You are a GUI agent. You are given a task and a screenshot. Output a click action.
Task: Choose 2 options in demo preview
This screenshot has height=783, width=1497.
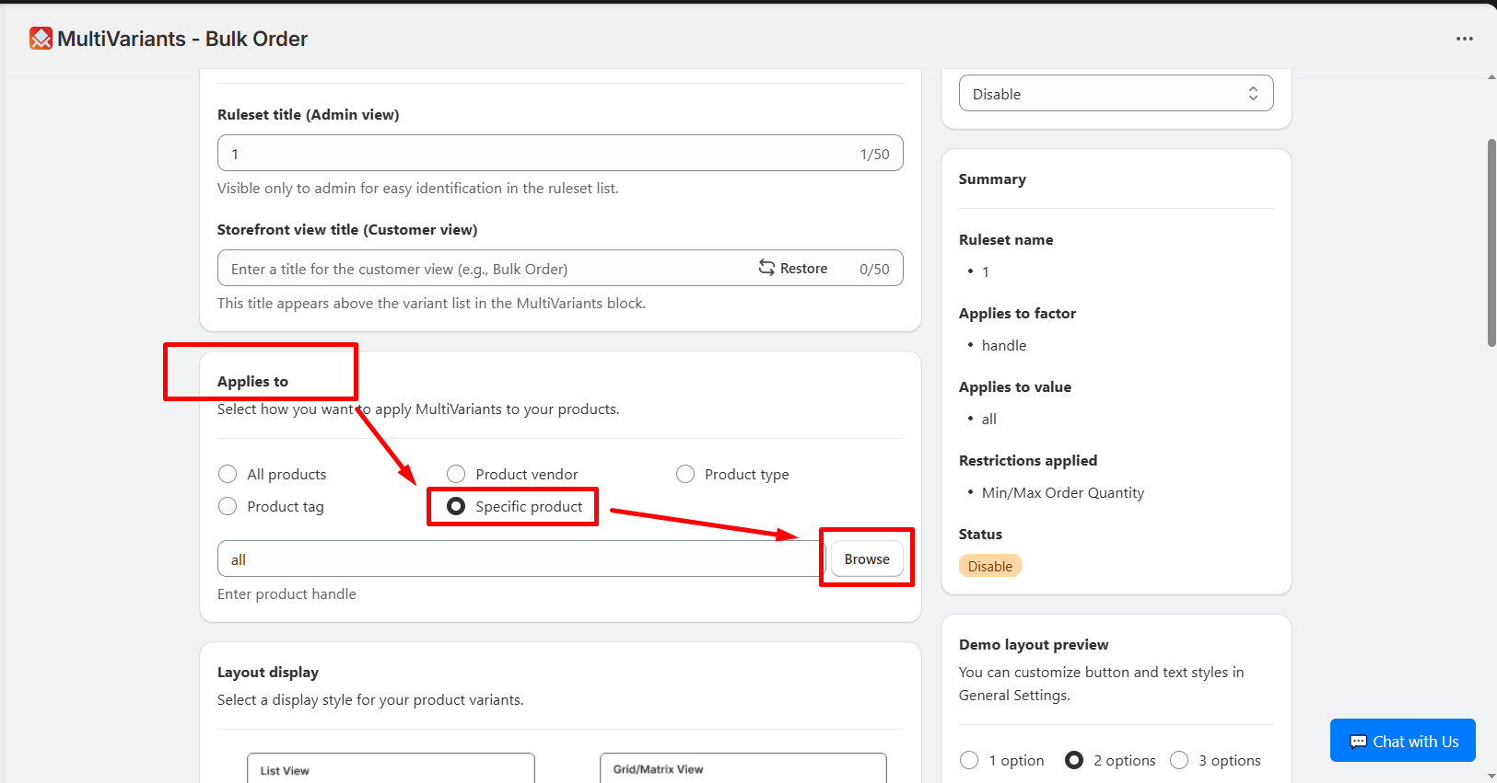(1074, 760)
